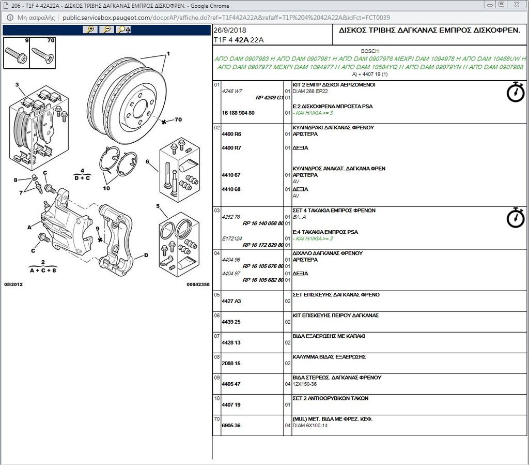Screen dimensions: 529x465
Task: Select part number 4404 96
Action: pos(231,260)
